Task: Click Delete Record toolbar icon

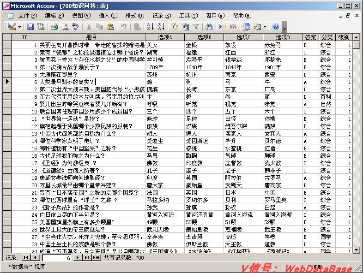Action: 233,27
